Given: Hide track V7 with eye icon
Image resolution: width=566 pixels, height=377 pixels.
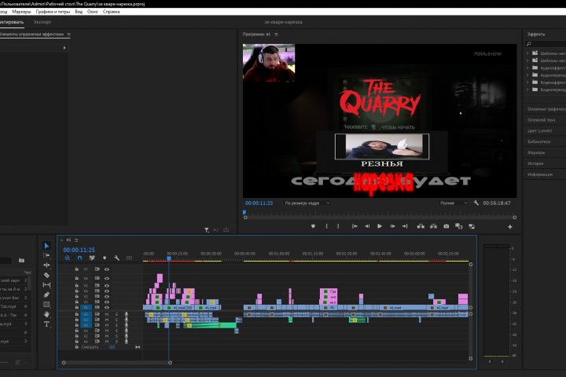Looking at the screenshot, I should pos(107,269).
